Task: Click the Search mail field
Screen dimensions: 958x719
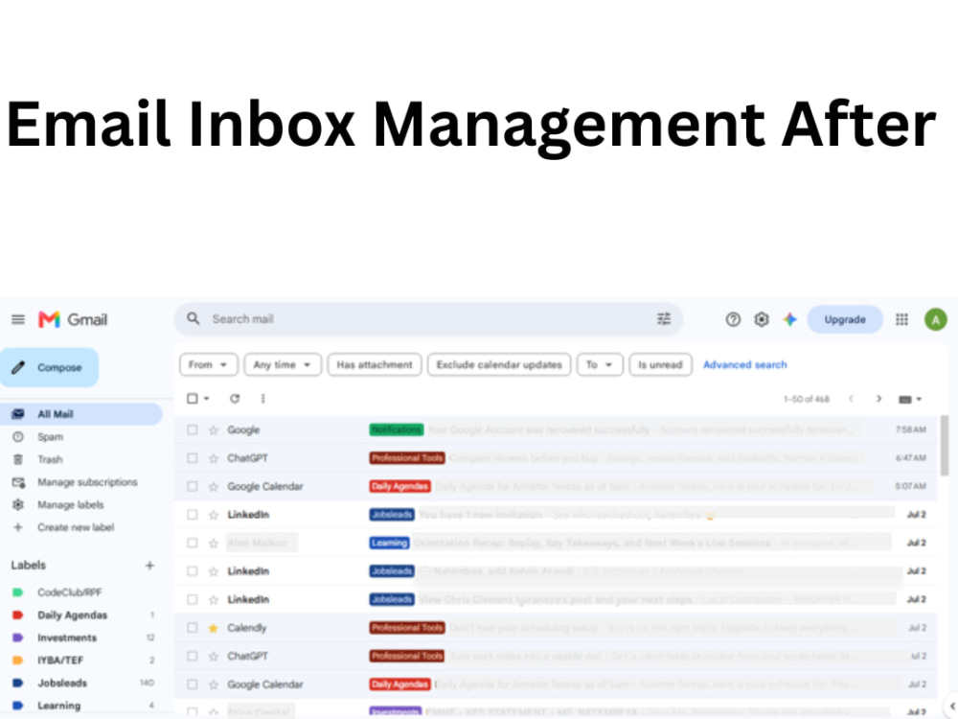Action: (x=429, y=319)
